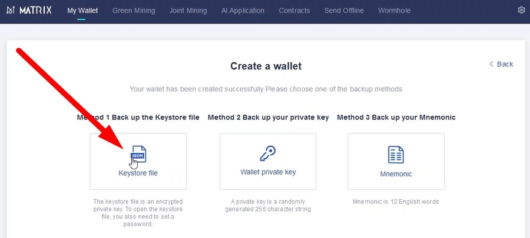Screen dimensions: 530x238
Task: Select the Contracts tab
Action: tap(294, 11)
